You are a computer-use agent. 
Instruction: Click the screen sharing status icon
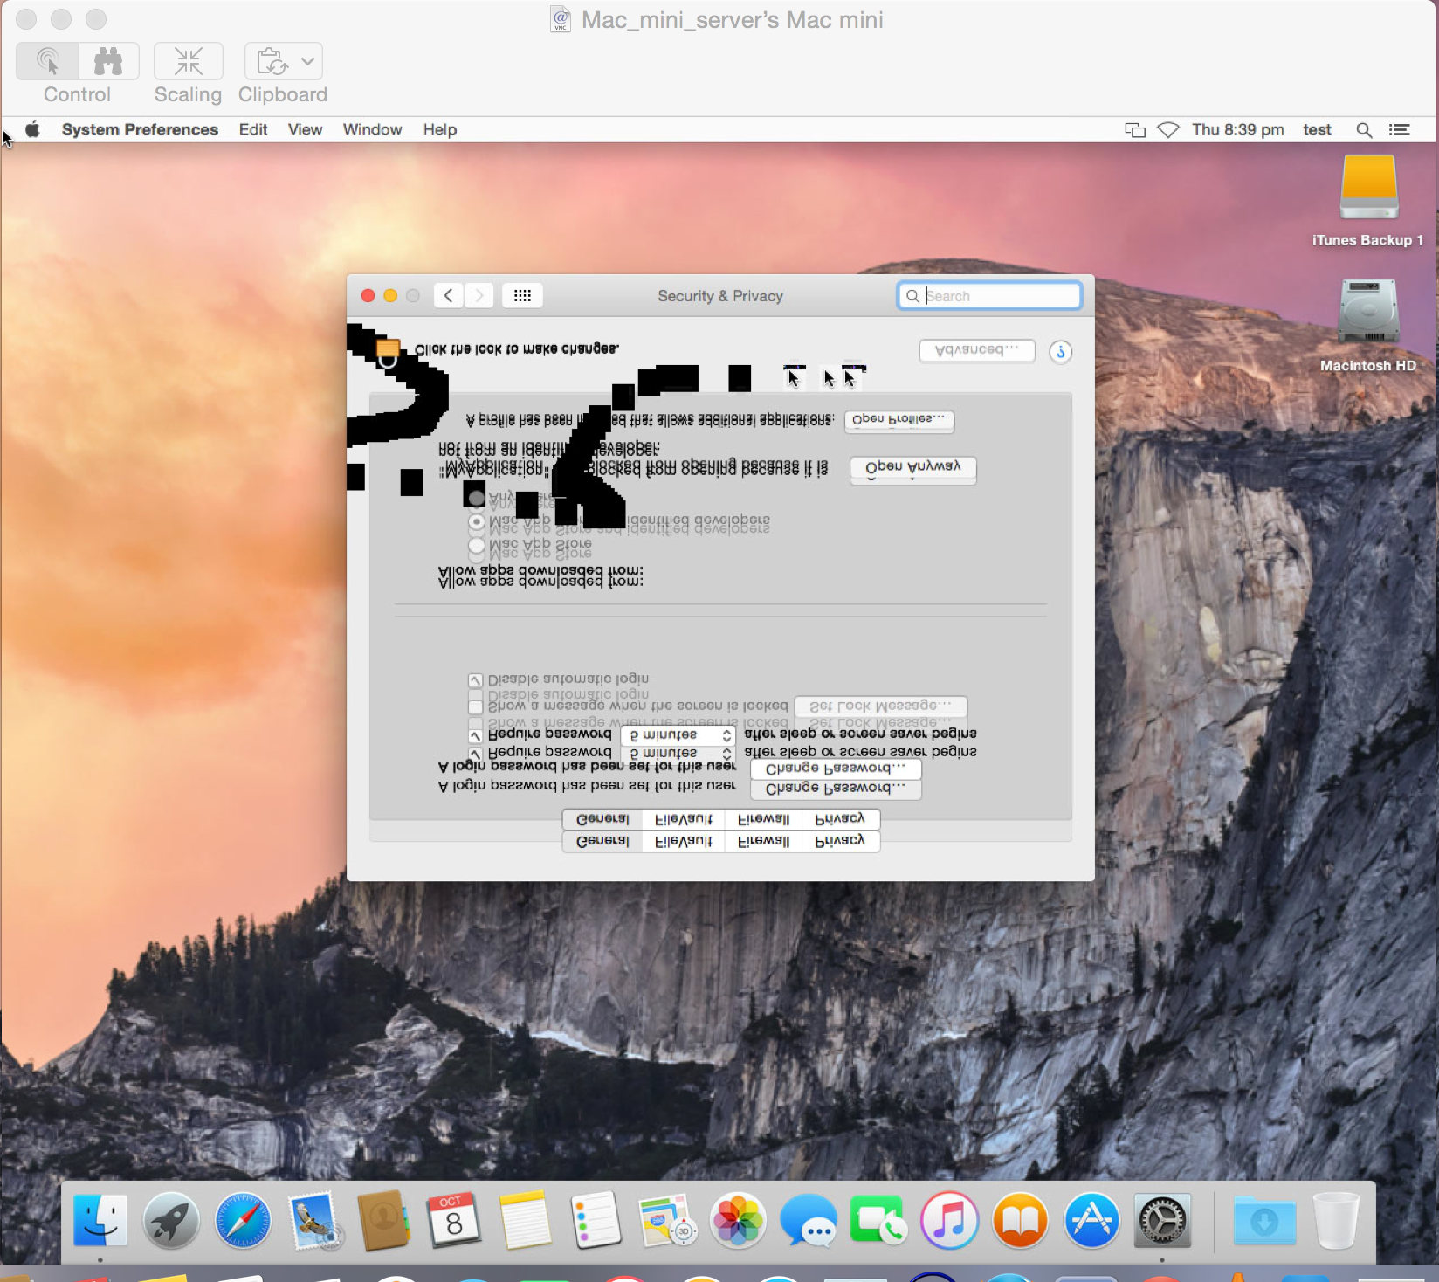[1135, 130]
